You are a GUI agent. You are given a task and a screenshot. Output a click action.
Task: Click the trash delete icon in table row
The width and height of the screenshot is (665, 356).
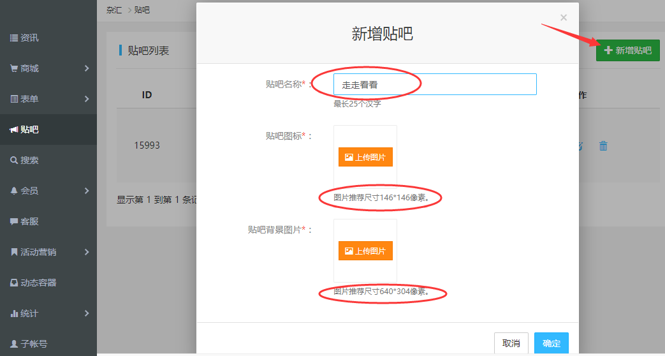tap(603, 146)
